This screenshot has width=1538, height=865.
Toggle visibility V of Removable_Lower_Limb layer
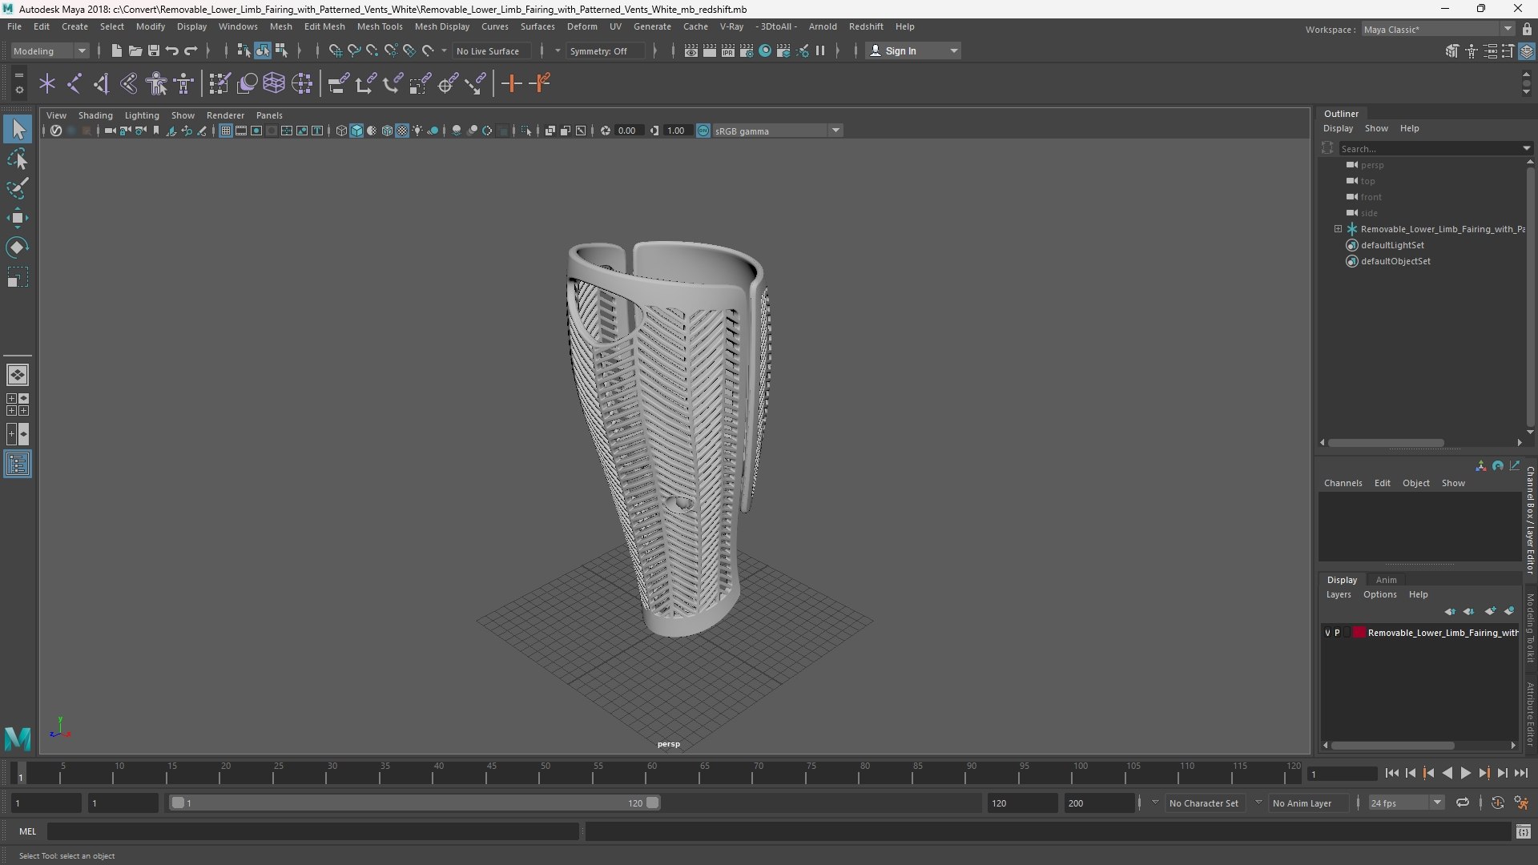1327,633
